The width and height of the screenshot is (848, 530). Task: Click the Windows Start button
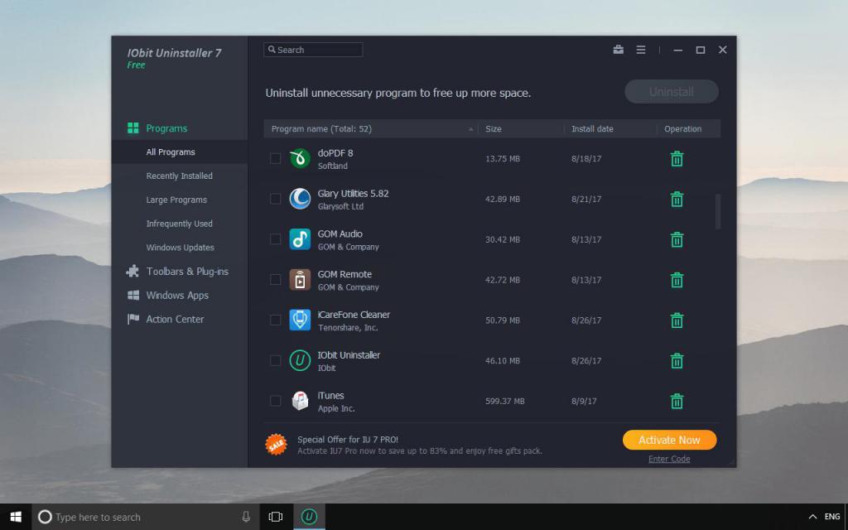[x=16, y=517]
